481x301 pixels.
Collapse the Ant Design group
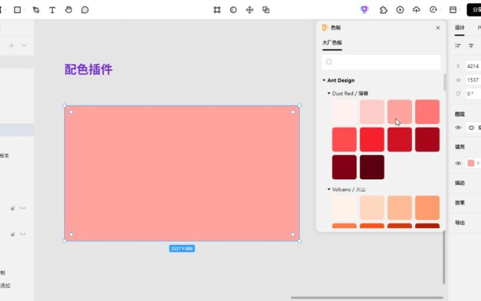[x=324, y=80]
